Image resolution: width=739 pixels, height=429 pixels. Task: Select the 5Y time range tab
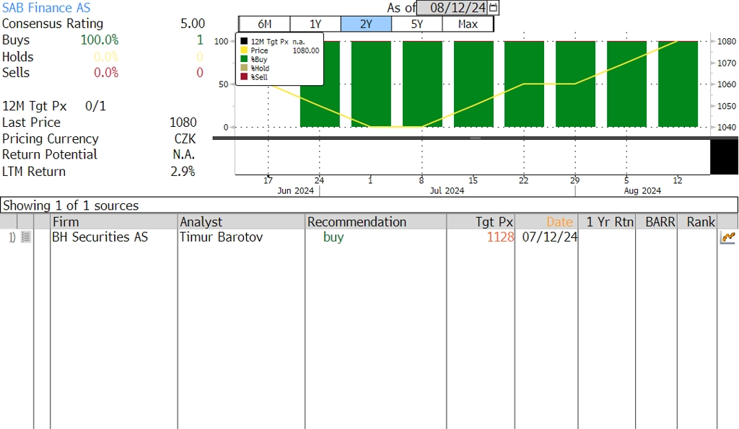(x=417, y=24)
